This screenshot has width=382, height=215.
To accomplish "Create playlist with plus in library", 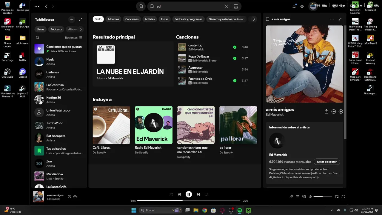I will 72,19.
